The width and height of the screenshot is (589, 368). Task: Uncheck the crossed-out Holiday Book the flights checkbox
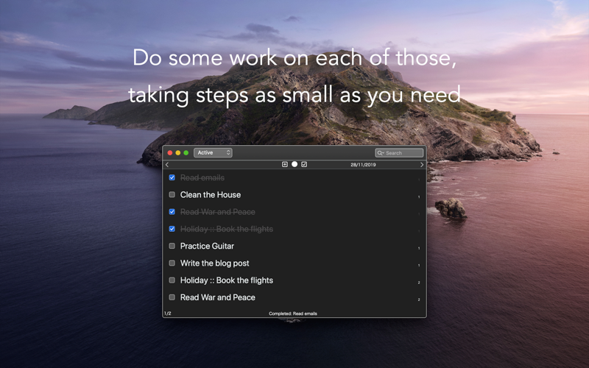172,229
